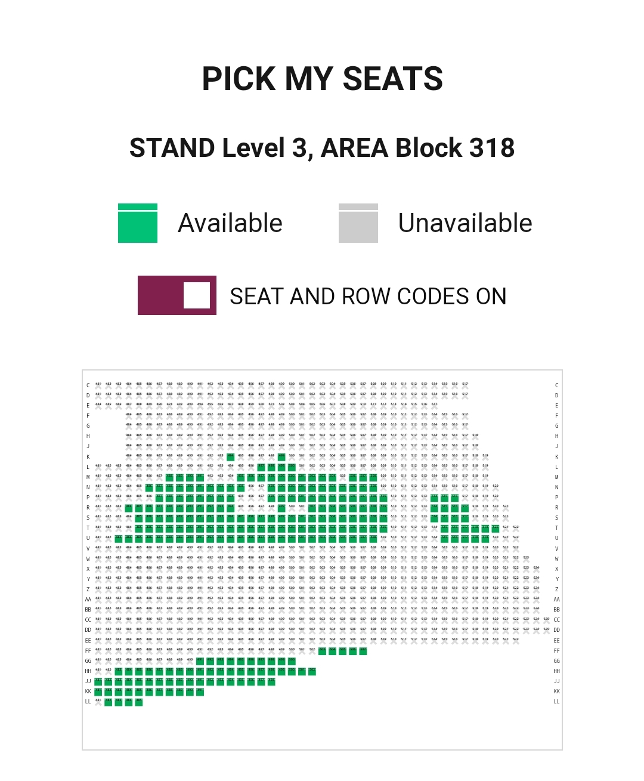Choose seat 498 in row JJ

pos(271,681)
